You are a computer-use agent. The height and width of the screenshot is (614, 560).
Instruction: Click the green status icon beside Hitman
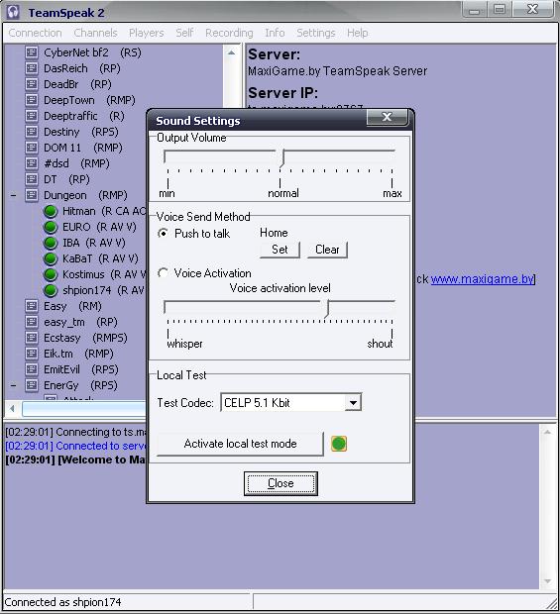(x=51, y=211)
